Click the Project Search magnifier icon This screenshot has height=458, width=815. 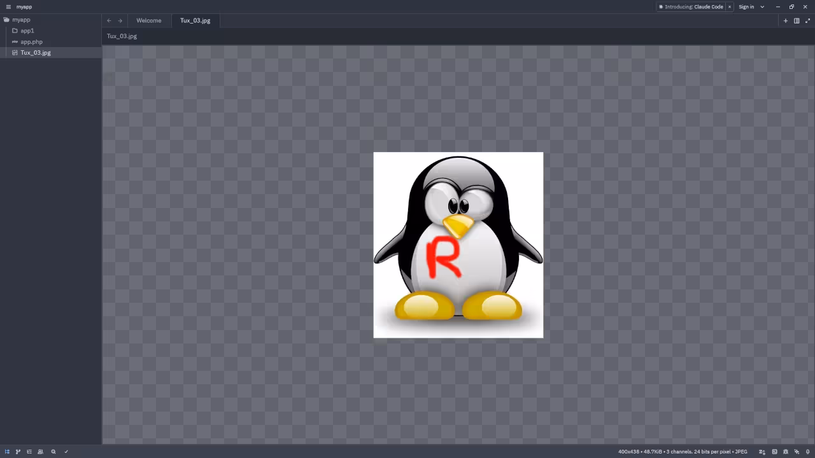click(53, 452)
